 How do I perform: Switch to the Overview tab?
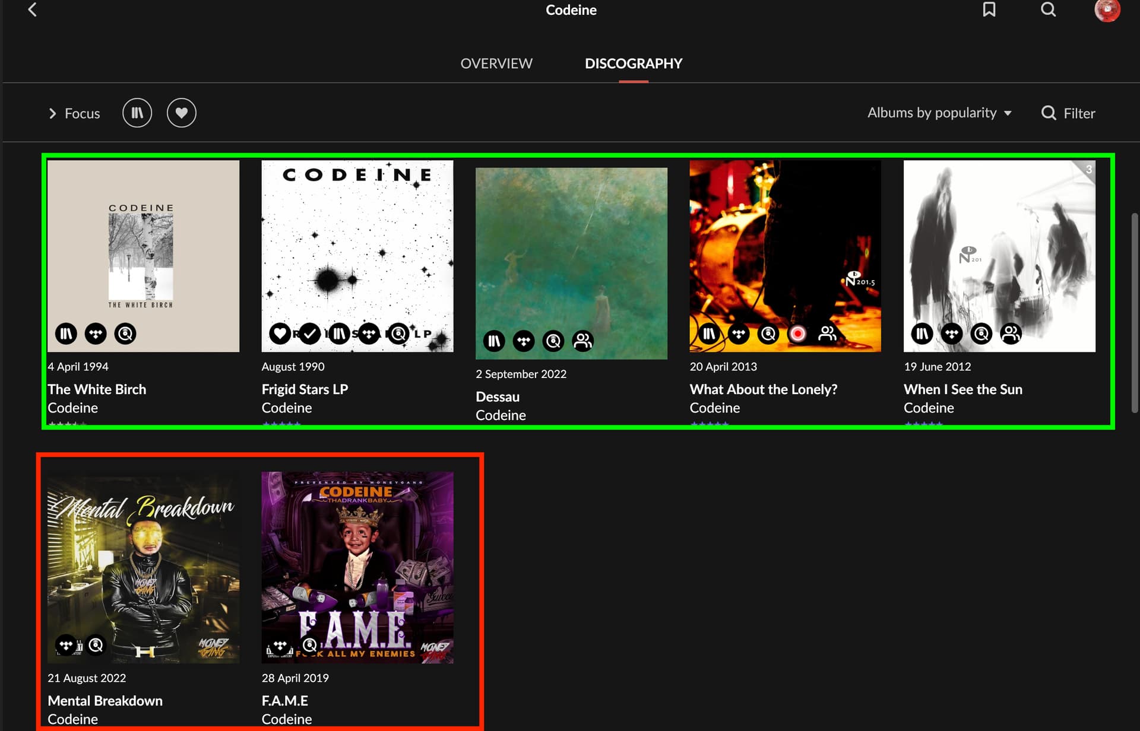(x=496, y=63)
